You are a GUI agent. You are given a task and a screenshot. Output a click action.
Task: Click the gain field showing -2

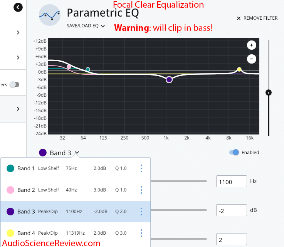pyautogui.click(x=232, y=210)
